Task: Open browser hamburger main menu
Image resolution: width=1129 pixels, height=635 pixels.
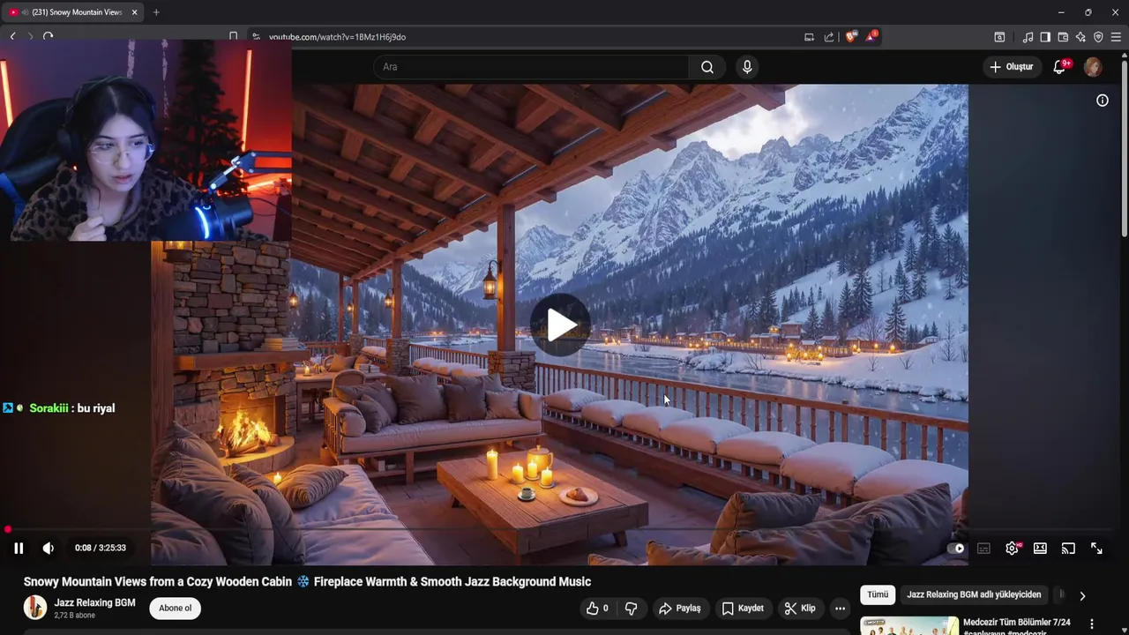Action: coord(1116,37)
